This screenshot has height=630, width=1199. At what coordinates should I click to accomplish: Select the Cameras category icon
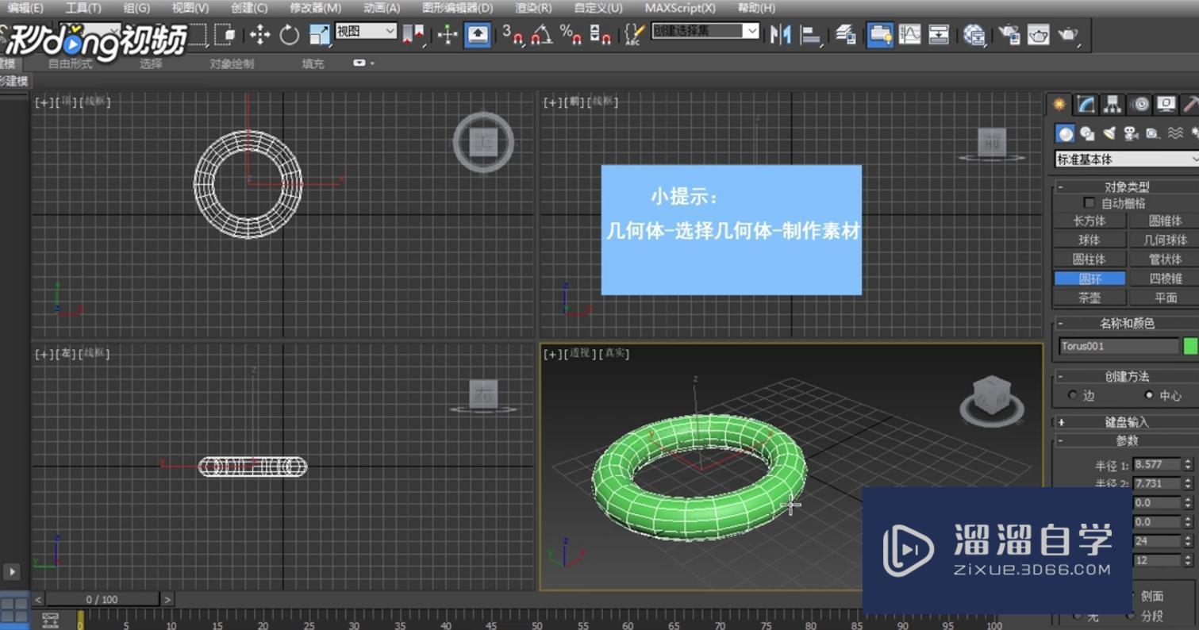(1131, 133)
